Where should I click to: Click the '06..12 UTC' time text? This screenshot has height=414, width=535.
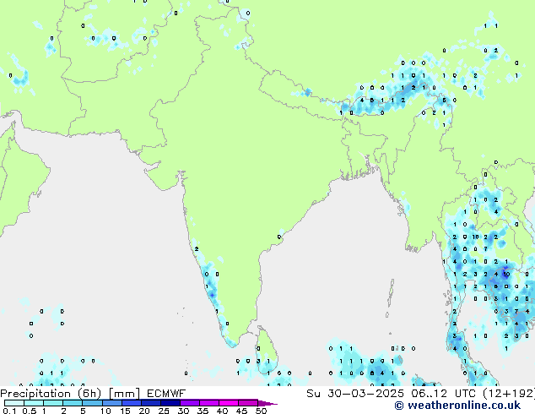coord(443,394)
